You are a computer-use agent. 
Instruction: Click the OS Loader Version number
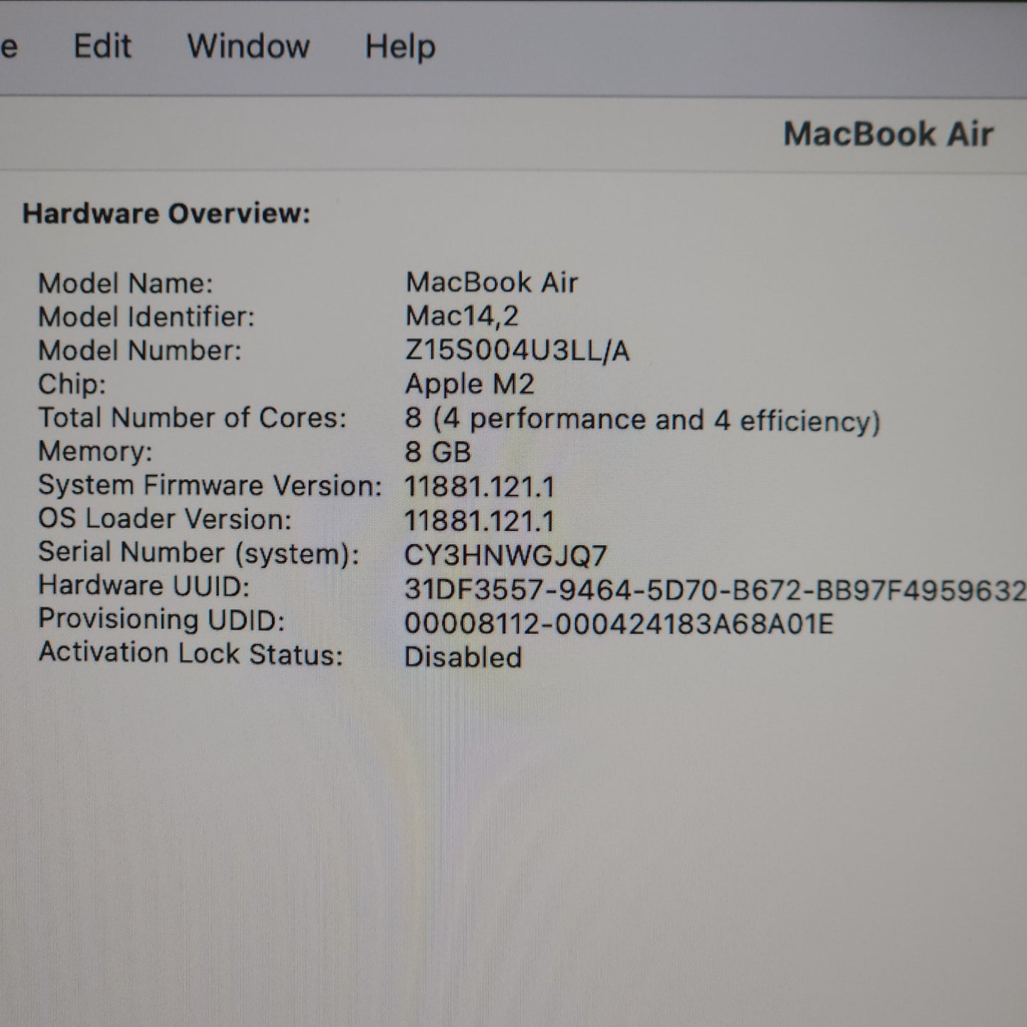[479, 521]
